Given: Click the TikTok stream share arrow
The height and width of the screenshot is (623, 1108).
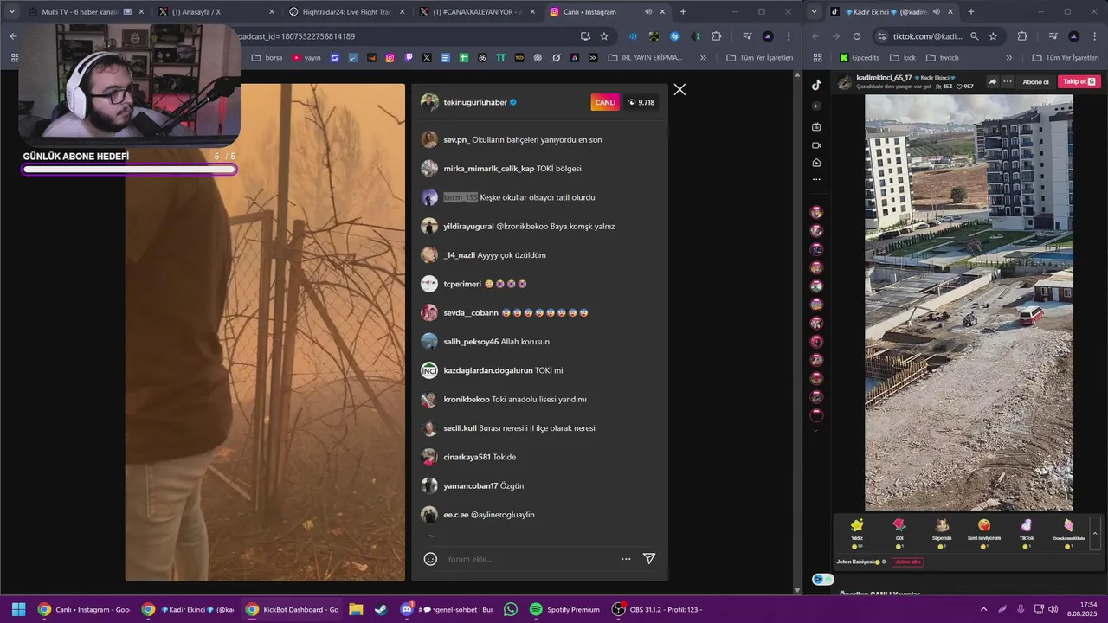Looking at the screenshot, I should point(992,81).
